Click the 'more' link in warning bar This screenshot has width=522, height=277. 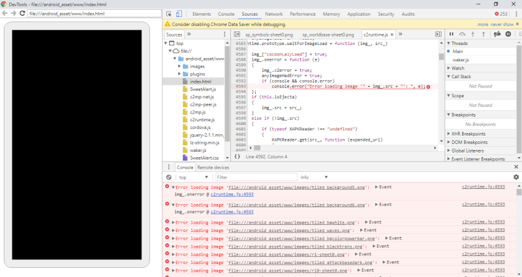tap(483, 24)
